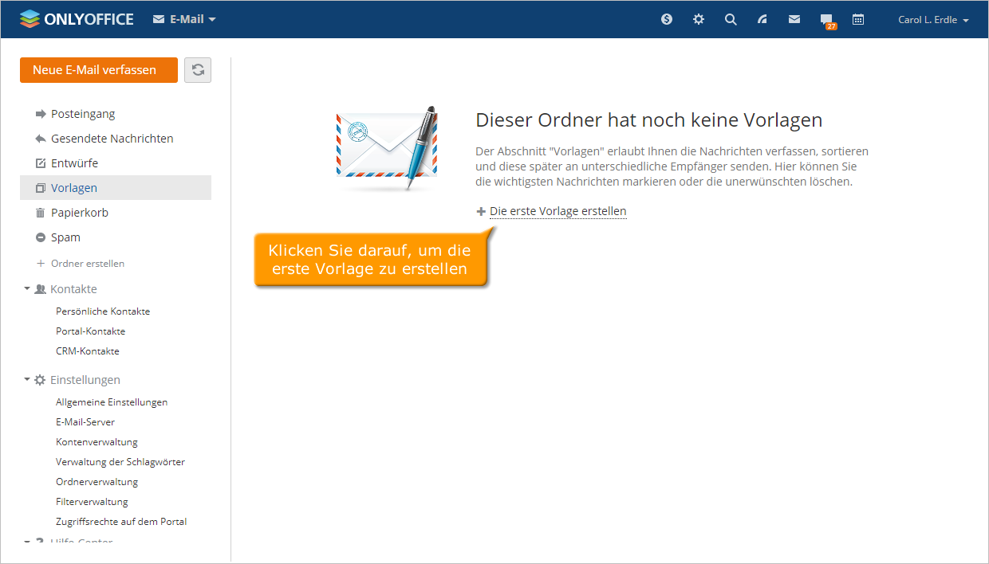Click the plus icon beside Ordner erstellen
The image size is (989, 564).
tap(41, 264)
